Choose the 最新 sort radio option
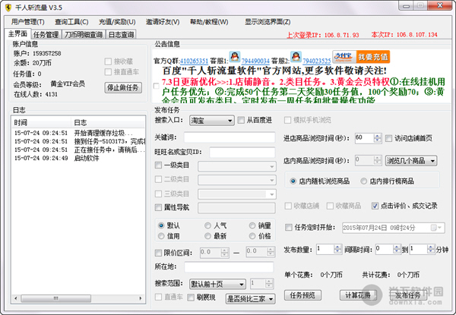The image size is (456, 315). click(x=207, y=236)
